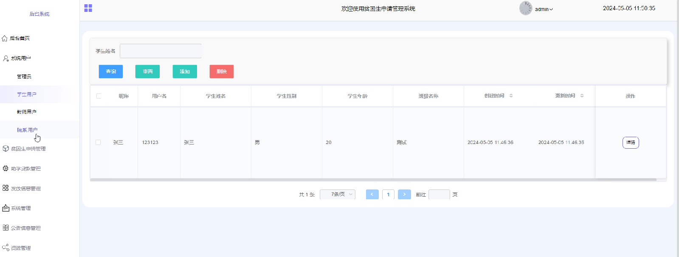Open the 7条/页 page size dropdown
The width and height of the screenshot is (679, 257).
[338, 195]
